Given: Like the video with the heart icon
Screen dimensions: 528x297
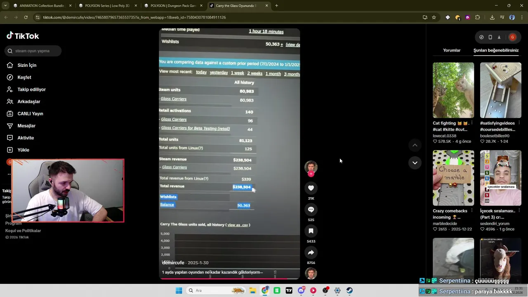Looking at the screenshot, I should [x=311, y=188].
